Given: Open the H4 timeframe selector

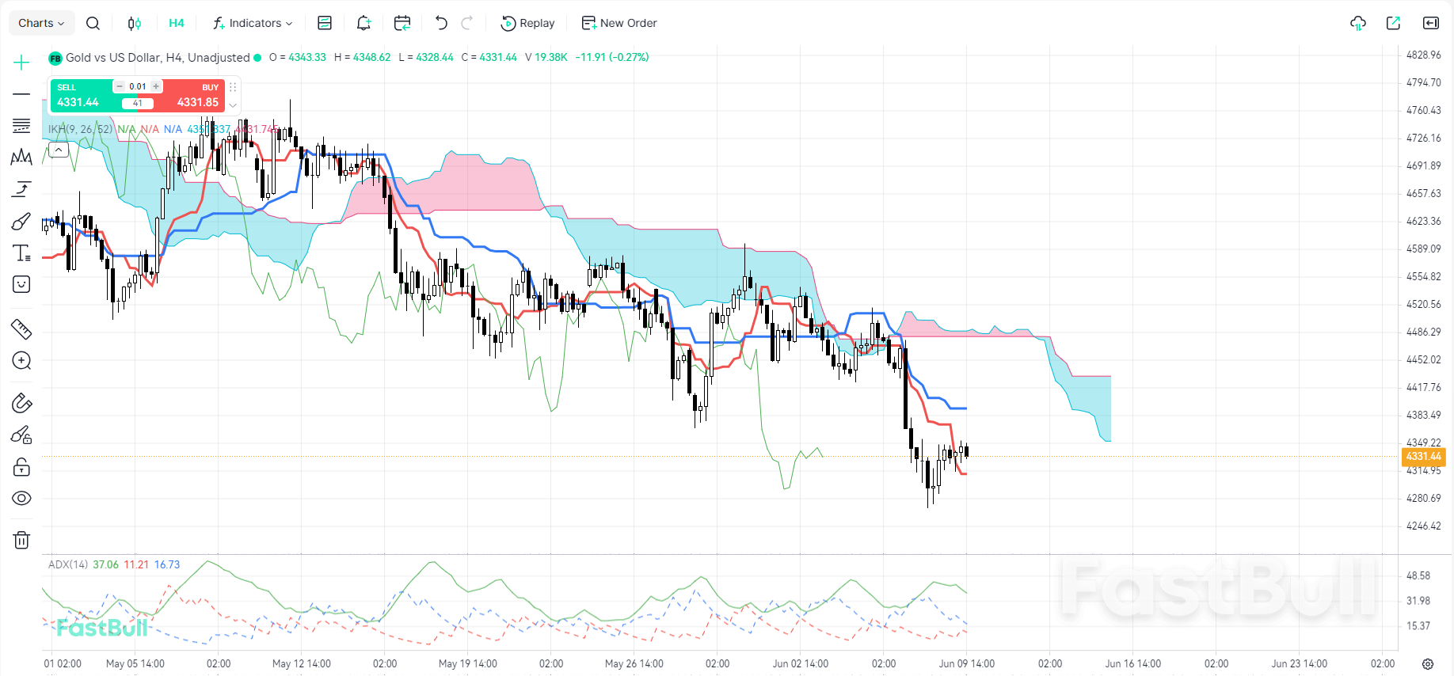Looking at the screenshot, I should point(177,23).
